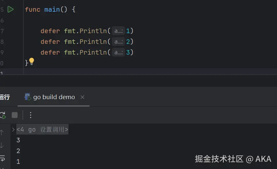
Task: Click the down arrow in the console sidebar
Action: (x=2, y=145)
